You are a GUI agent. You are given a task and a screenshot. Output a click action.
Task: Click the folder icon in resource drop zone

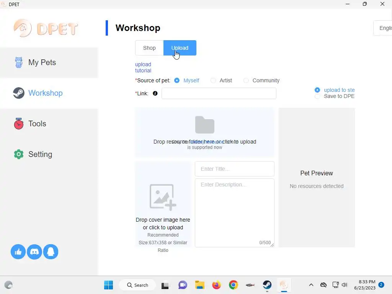205,125
